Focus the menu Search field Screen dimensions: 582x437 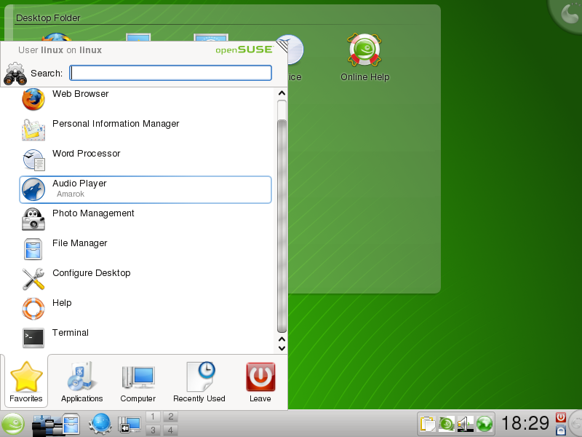(171, 73)
